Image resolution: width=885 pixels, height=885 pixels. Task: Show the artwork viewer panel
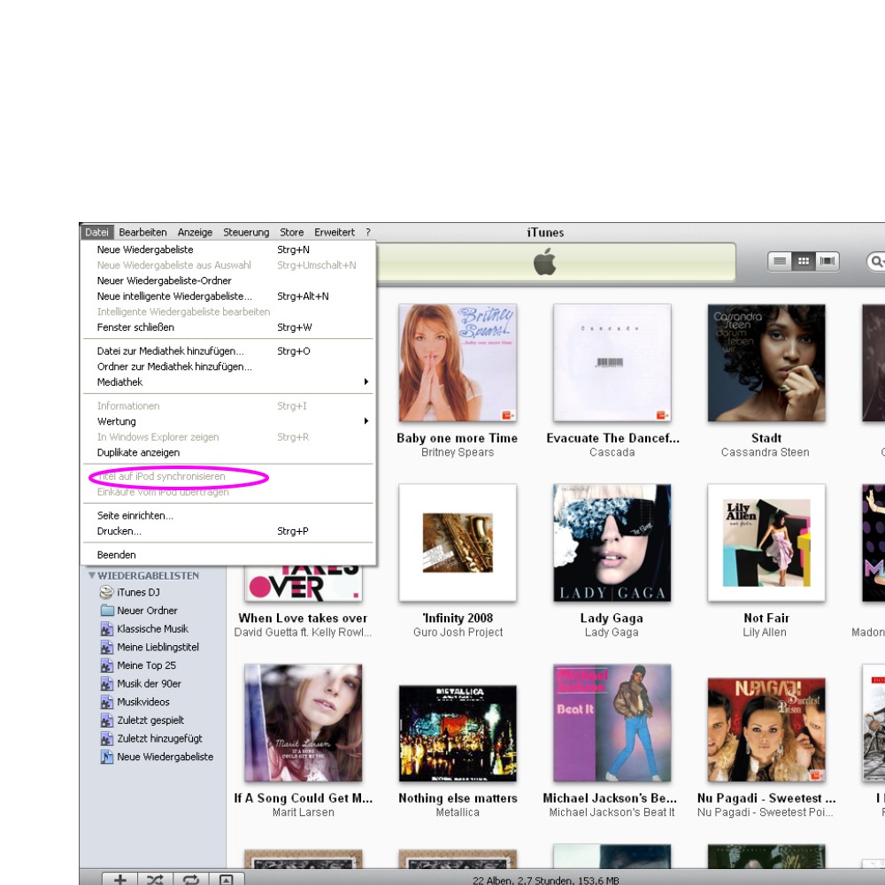coord(227,879)
